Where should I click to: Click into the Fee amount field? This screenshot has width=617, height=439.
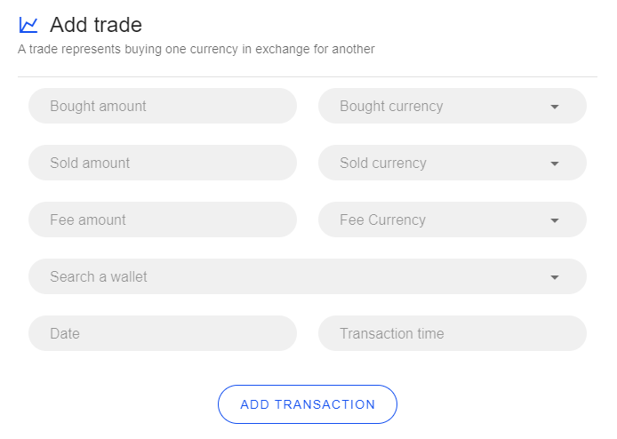point(163,219)
